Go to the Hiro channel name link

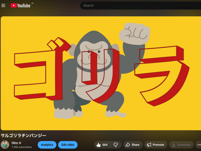click(15, 143)
